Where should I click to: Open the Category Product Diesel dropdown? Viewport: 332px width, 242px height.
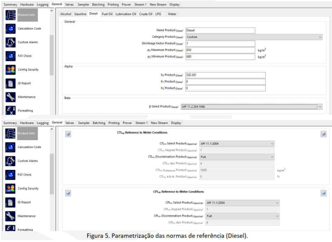254,37
